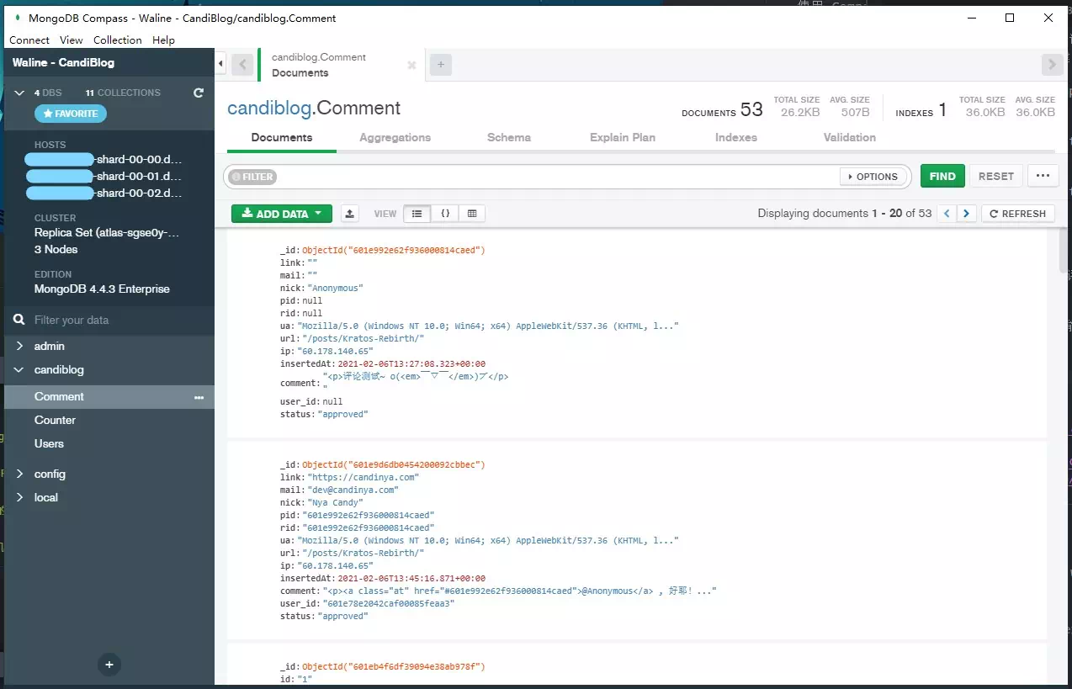
Task: Open the ADD DATA dropdown
Action: tap(282, 214)
